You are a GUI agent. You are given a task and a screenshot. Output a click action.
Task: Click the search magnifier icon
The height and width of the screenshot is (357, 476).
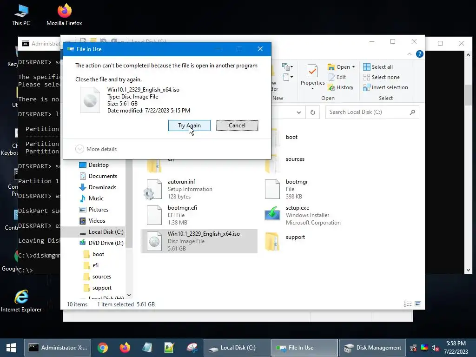point(412,112)
